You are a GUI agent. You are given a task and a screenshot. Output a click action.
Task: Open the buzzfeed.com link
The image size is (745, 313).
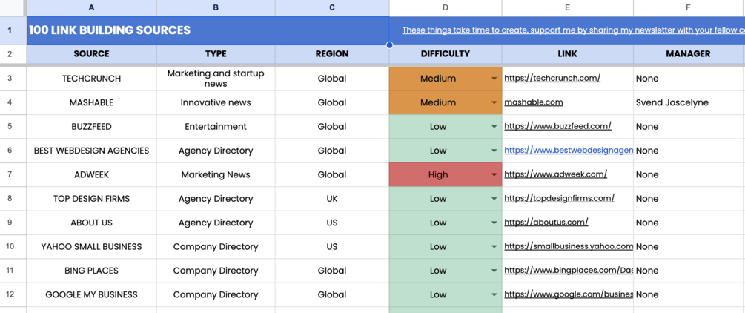pos(557,127)
